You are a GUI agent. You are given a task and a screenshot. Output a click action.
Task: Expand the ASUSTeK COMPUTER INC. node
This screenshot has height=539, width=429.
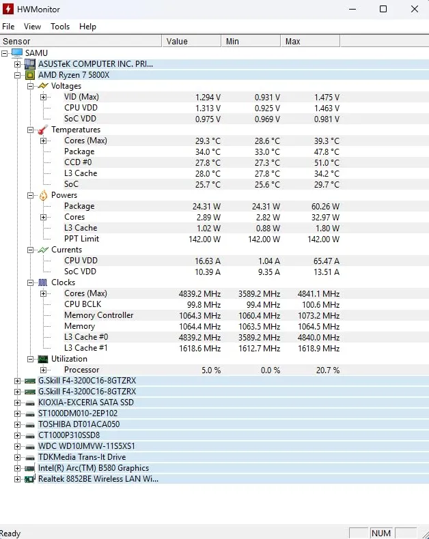point(17,64)
